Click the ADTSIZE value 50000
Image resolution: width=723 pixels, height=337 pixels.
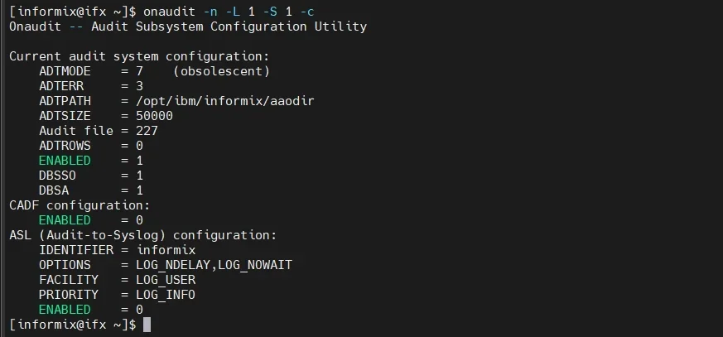tap(154, 116)
